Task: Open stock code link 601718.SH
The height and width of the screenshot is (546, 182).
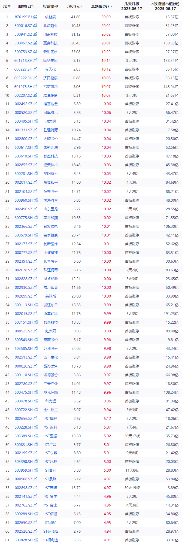Action: (23, 60)
